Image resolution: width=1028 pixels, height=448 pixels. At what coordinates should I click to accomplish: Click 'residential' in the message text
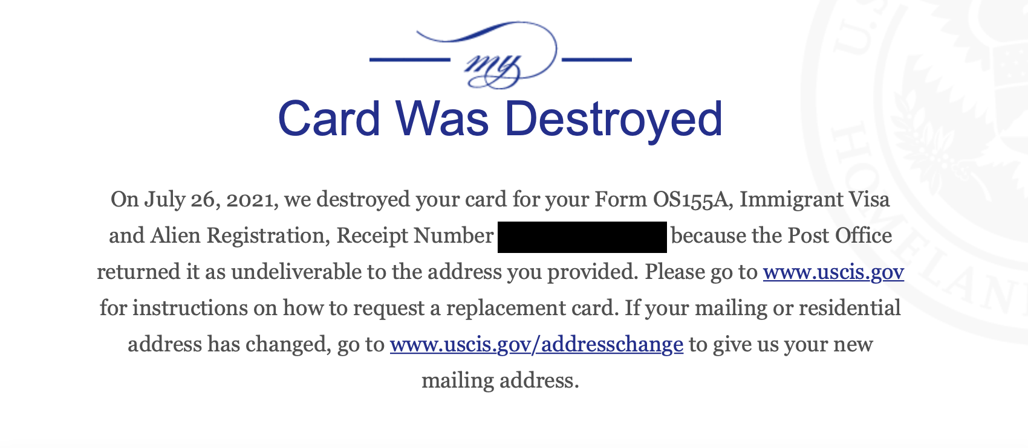tap(850, 309)
